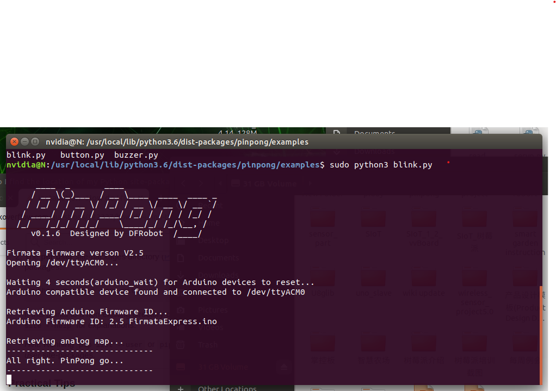Click the orange terminal scrollbar
Image resolution: width=556 pixels, height=391 pixels.
(541, 335)
